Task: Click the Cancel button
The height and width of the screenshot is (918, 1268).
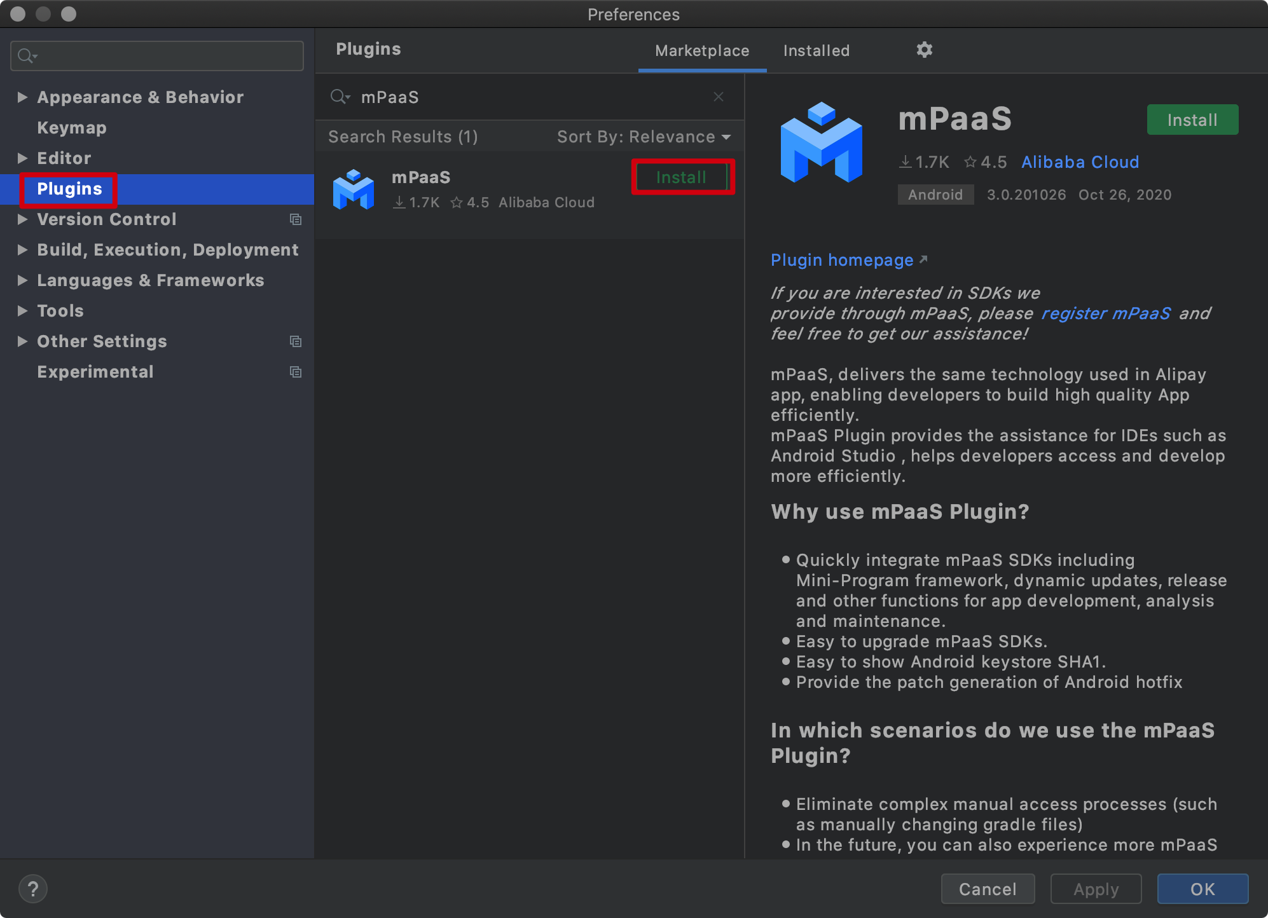Action: pos(988,889)
